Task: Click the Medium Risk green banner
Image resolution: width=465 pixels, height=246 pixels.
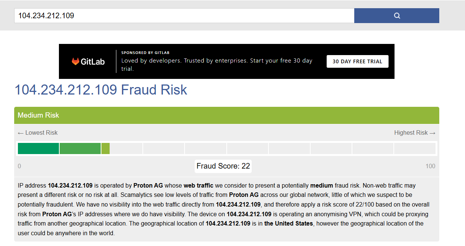Action: 226,115
